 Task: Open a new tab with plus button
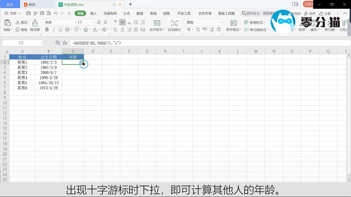(x=130, y=4)
